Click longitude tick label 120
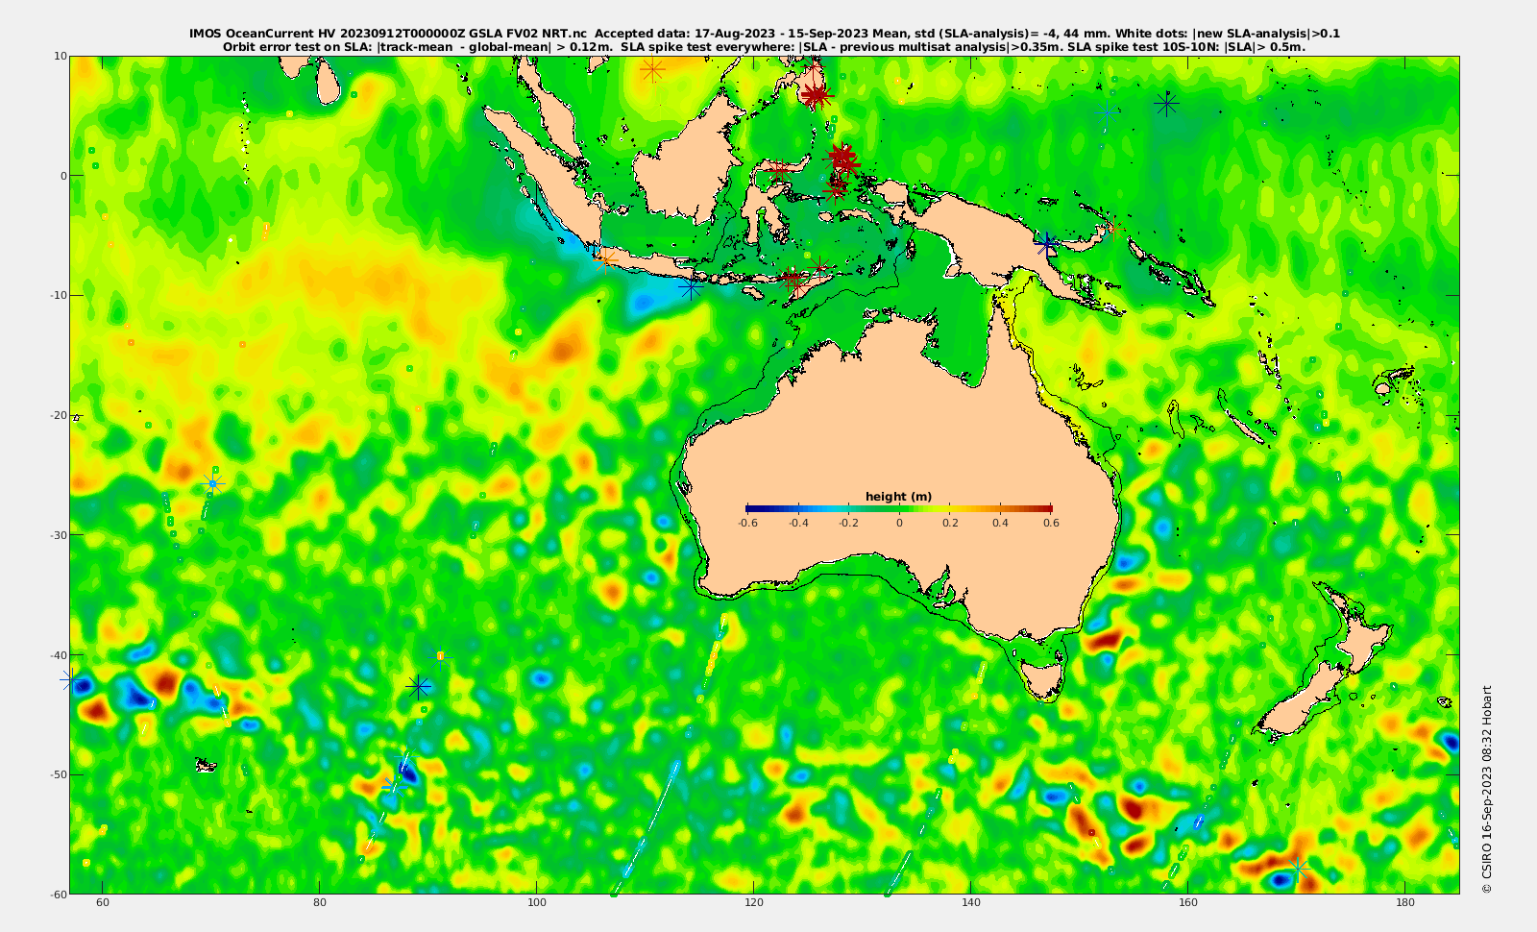 click(754, 902)
